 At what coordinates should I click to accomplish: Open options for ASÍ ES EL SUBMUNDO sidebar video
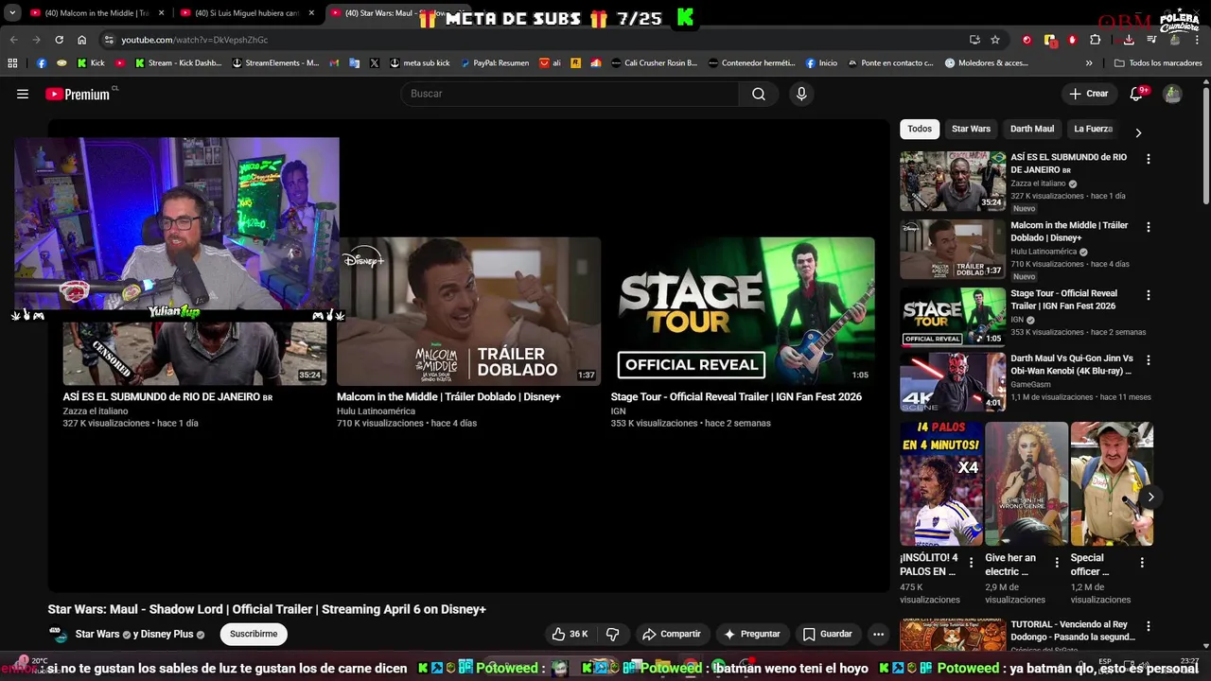click(x=1149, y=159)
